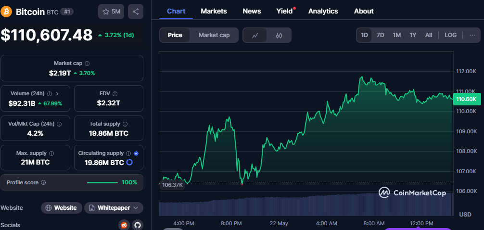Click the 106.37K low price label

click(172, 185)
